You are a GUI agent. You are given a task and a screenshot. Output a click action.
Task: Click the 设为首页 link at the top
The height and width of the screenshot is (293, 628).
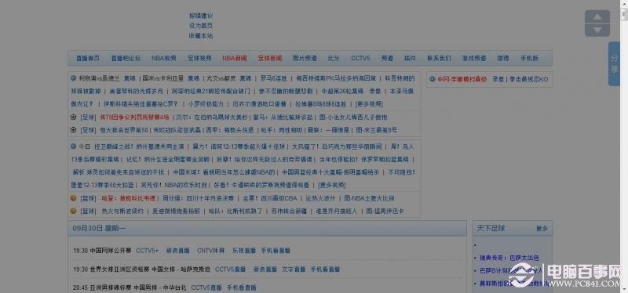201,26
